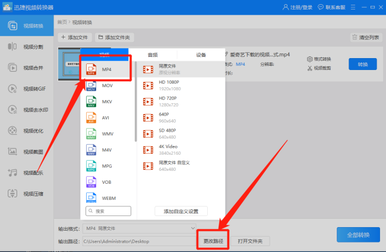Open the 视频优化 sidebar section
This screenshot has width=386, height=252.
pos(27,131)
